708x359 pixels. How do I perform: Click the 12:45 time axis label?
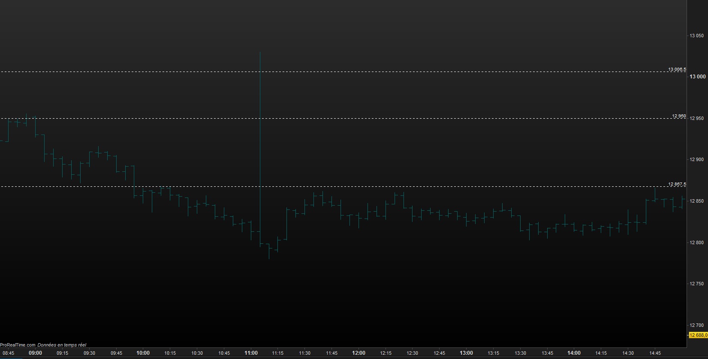tap(440, 353)
